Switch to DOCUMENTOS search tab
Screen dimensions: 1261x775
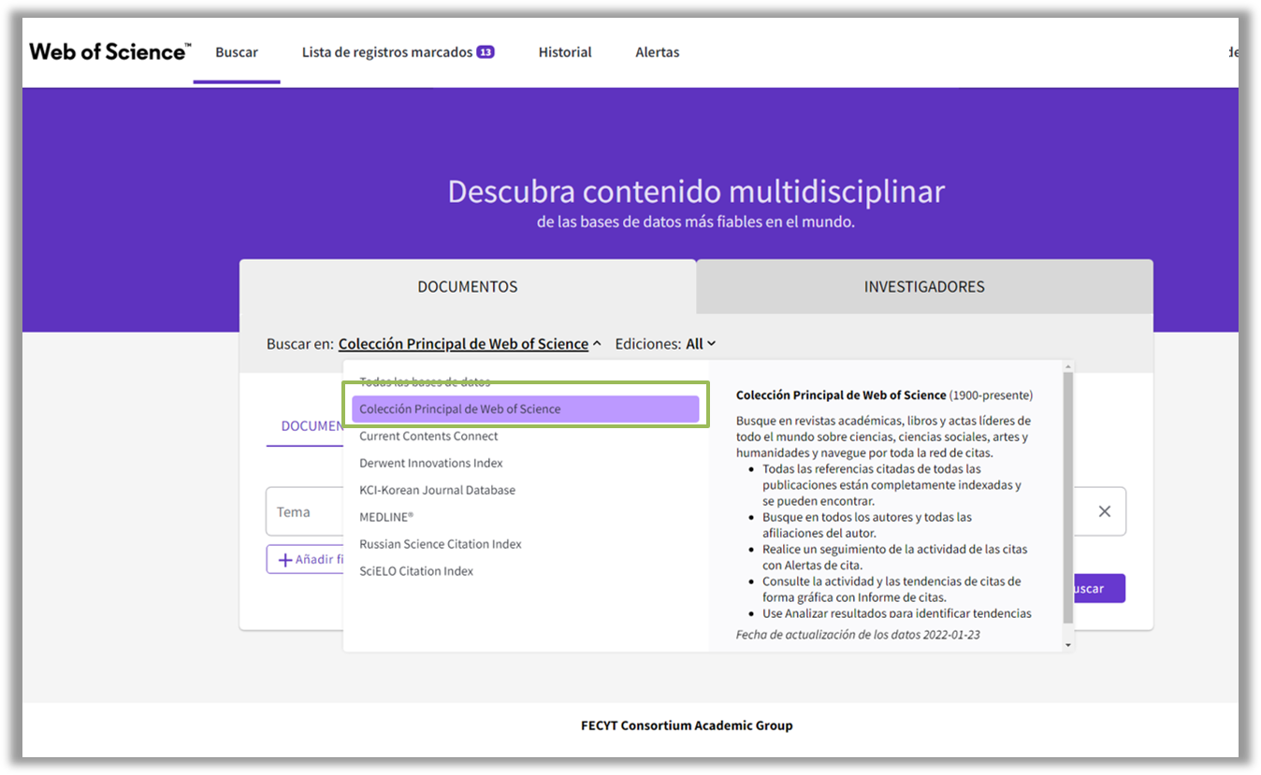point(468,286)
